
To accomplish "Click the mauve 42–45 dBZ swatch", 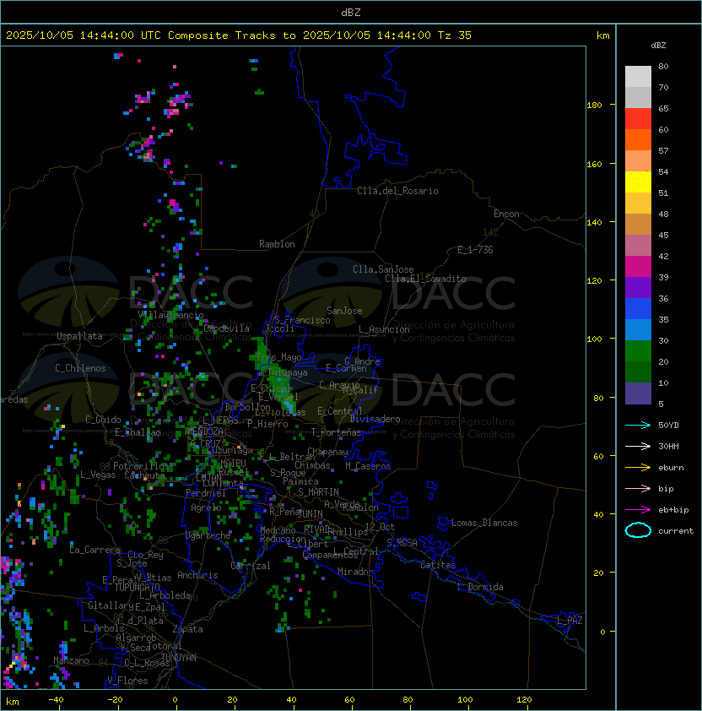I will (x=638, y=246).
